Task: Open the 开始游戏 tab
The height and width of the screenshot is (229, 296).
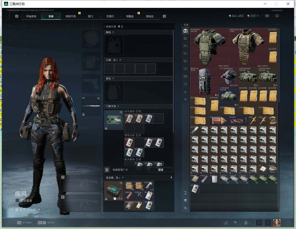Action: pyautogui.click(x=31, y=16)
